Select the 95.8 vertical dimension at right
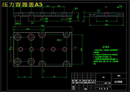 (x=81, y=49)
